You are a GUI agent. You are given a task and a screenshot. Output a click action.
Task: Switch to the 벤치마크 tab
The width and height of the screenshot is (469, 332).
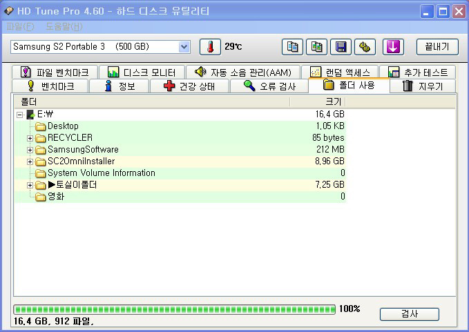tap(50, 86)
